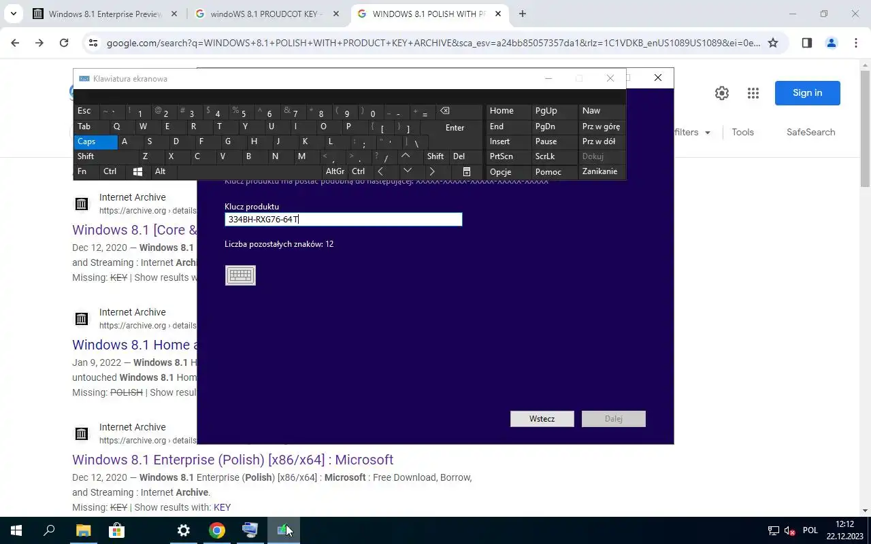
Task: Click the Klucz produktu input field
Action: (x=344, y=219)
